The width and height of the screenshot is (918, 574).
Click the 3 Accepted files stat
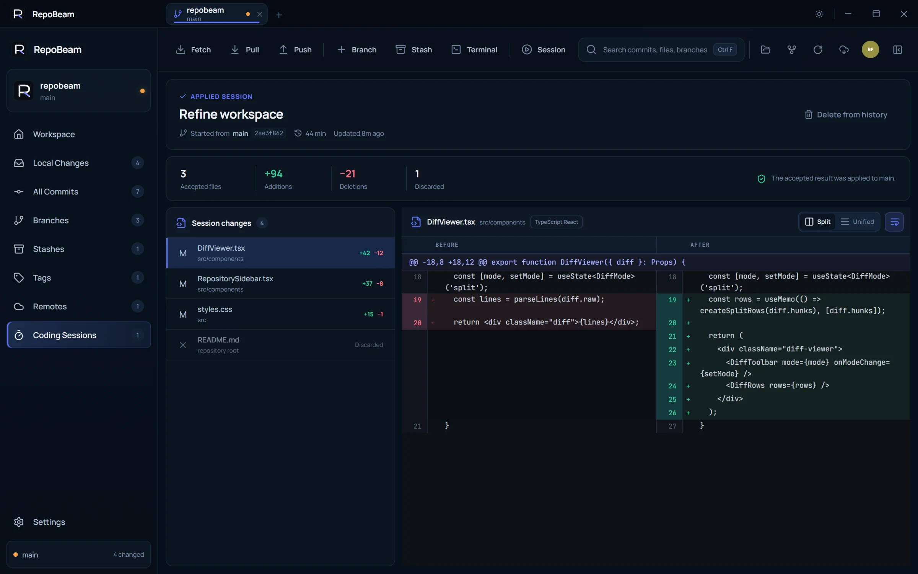pyautogui.click(x=201, y=179)
